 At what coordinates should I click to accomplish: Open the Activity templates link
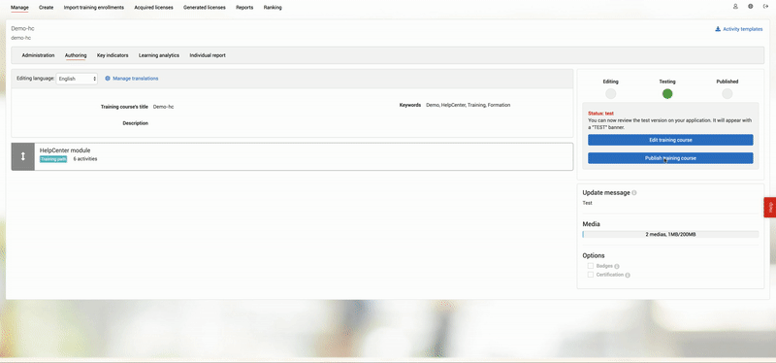742,29
